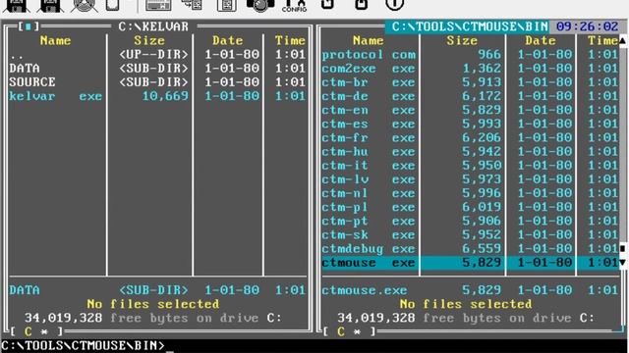The width and height of the screenshot is (629, 353).
Task: Select ctm-fr exe file
Action: [470, 137]
